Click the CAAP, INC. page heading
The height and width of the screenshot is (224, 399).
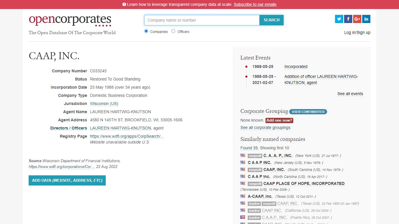tap(54, 56)
